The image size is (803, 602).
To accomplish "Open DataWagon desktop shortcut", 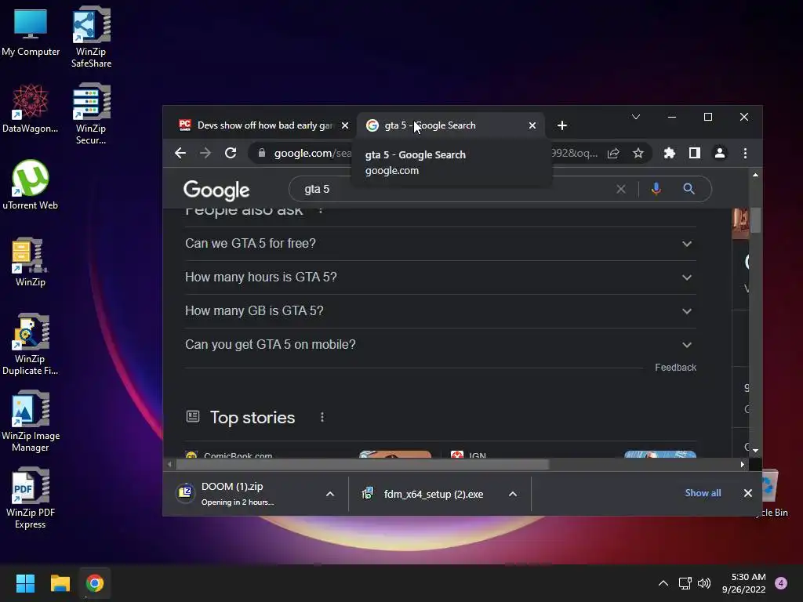I will [x=31, y=109].
